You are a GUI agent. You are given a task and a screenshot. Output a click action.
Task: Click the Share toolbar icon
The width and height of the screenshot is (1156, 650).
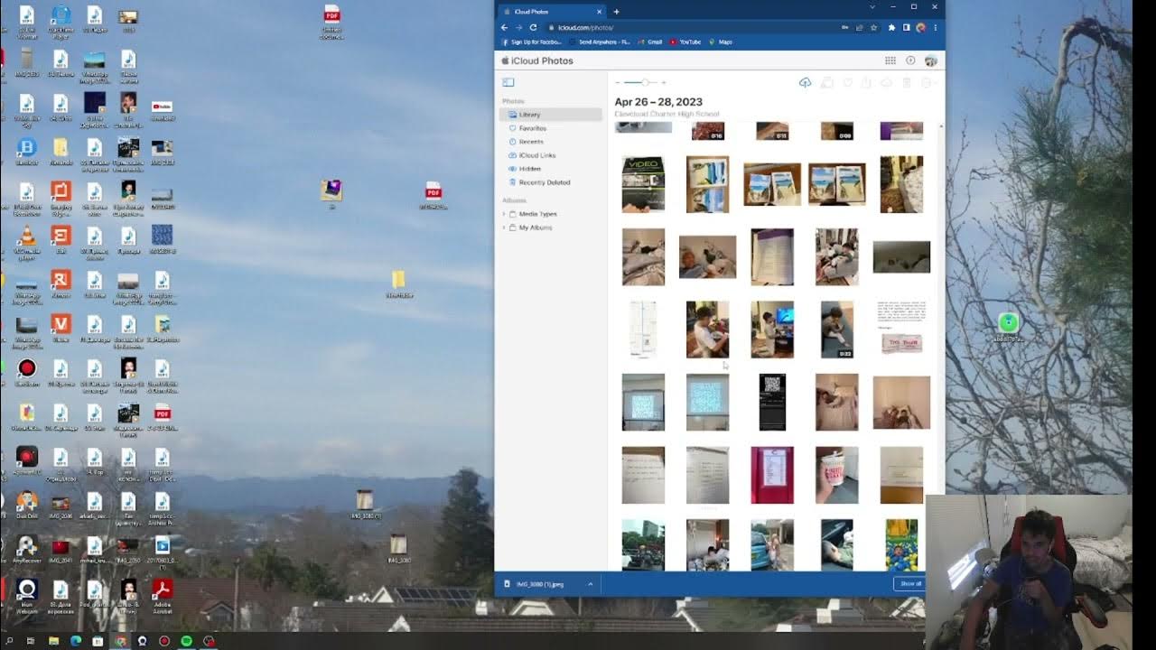(x=866, y=83)
